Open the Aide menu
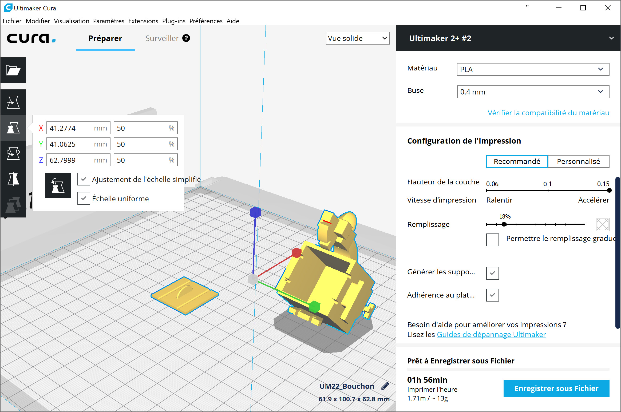The width and height of the screenshot is (621, 412). point(233,21)
